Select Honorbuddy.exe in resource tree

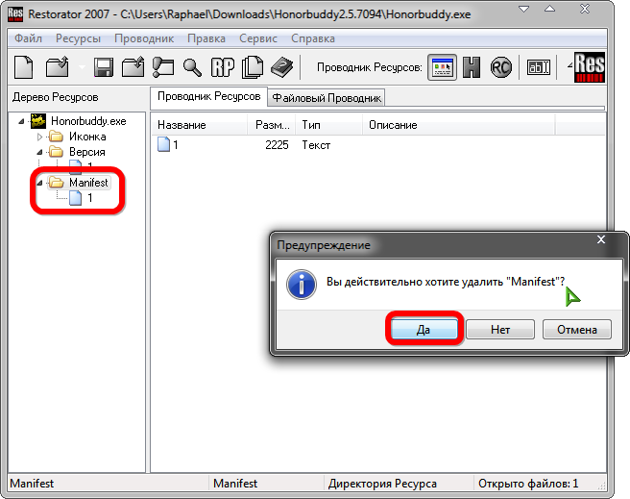tap(88, 121)
